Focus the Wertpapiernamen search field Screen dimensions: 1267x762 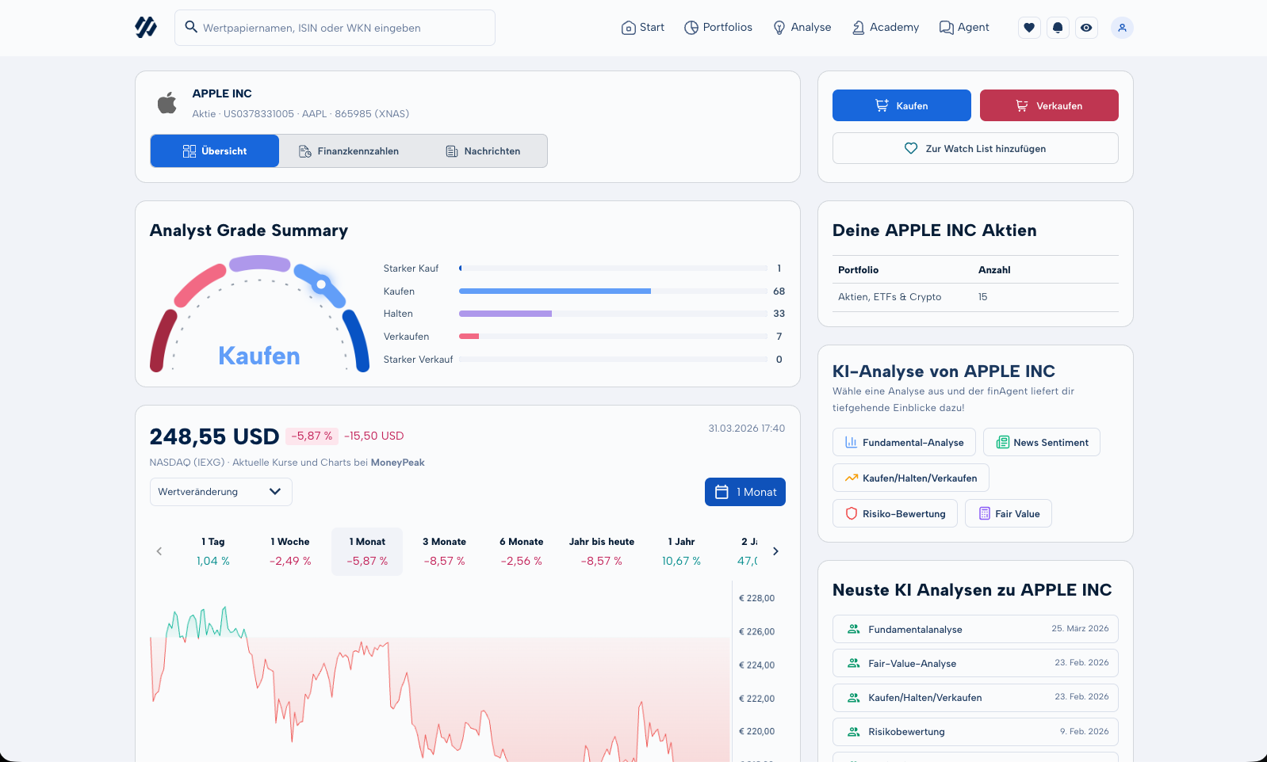(341, 28)
